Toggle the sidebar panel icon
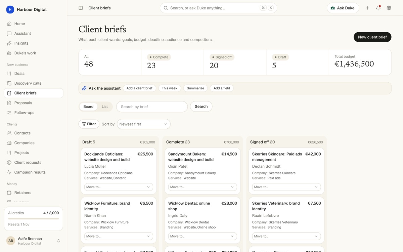The width and height of the screenshot is (403, 252). click(x=81, y=8)
